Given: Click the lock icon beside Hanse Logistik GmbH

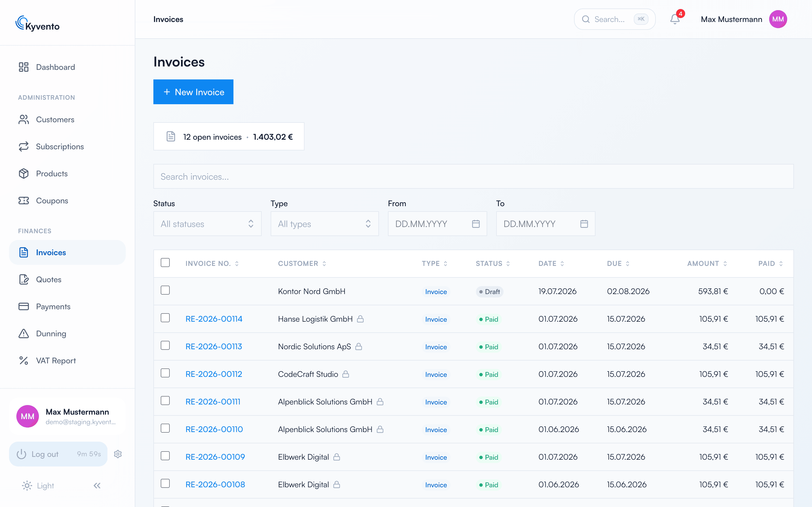Looking at the screenshot, I should tap(360, 319).
